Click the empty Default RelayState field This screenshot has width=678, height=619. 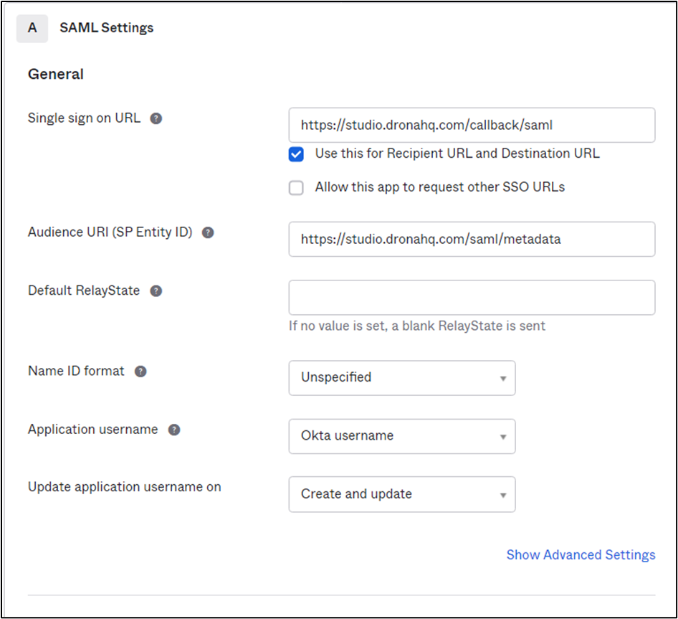(472, 298)
